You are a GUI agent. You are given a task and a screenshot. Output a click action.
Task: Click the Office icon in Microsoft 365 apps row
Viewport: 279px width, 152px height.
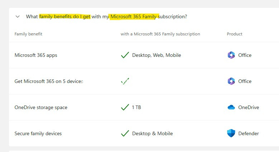pos(231,55)
